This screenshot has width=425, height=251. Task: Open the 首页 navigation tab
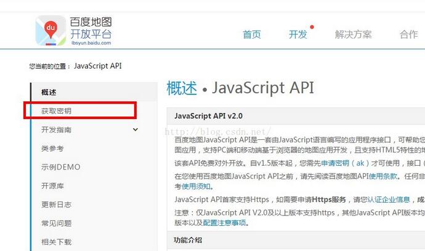(x=251, y=34)
